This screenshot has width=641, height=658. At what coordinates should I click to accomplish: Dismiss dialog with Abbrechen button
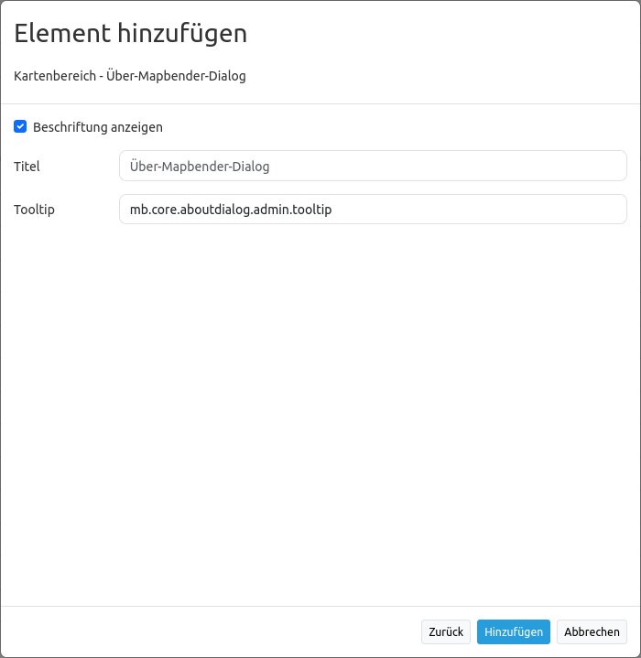click(592, 631)
